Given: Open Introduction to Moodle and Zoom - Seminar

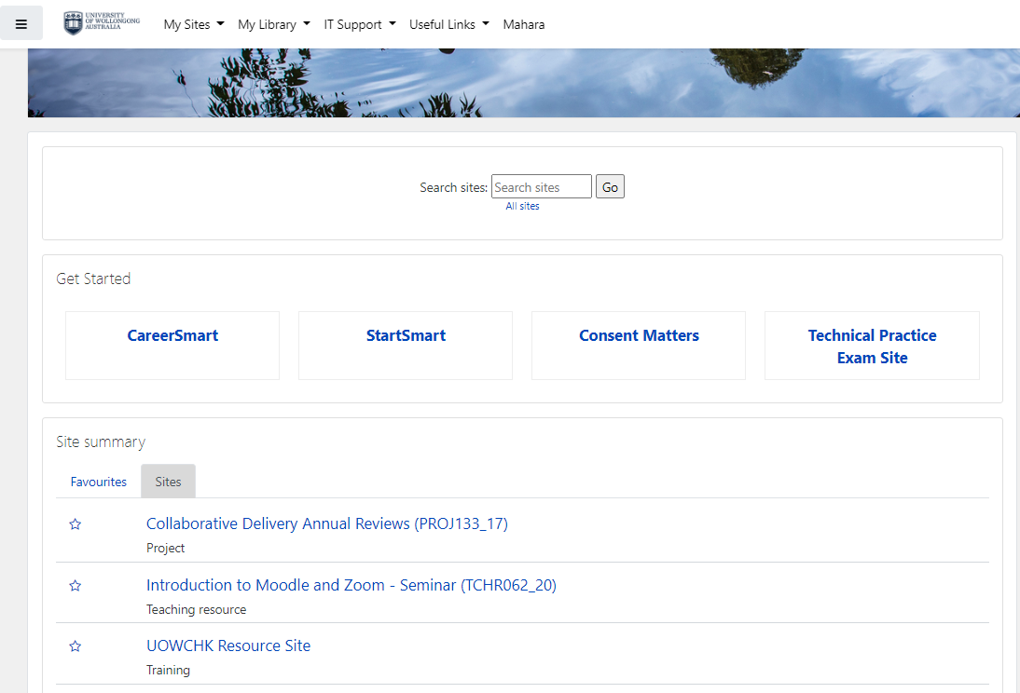Looking at the screenshot, I should 351,585.
